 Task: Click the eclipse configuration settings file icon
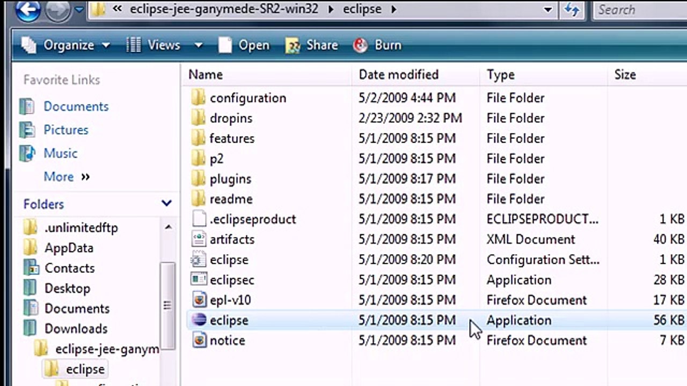point(199,259)
